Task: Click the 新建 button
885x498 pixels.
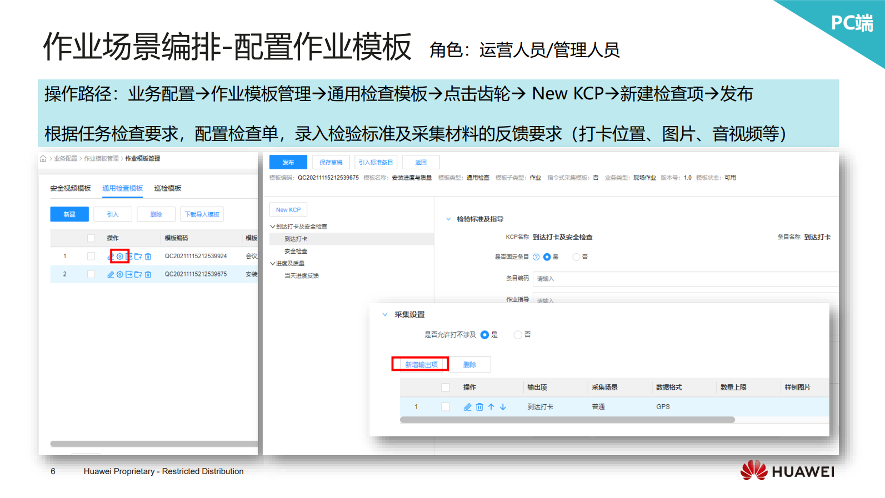Action: pyautogui.click(x=69, y=214)
